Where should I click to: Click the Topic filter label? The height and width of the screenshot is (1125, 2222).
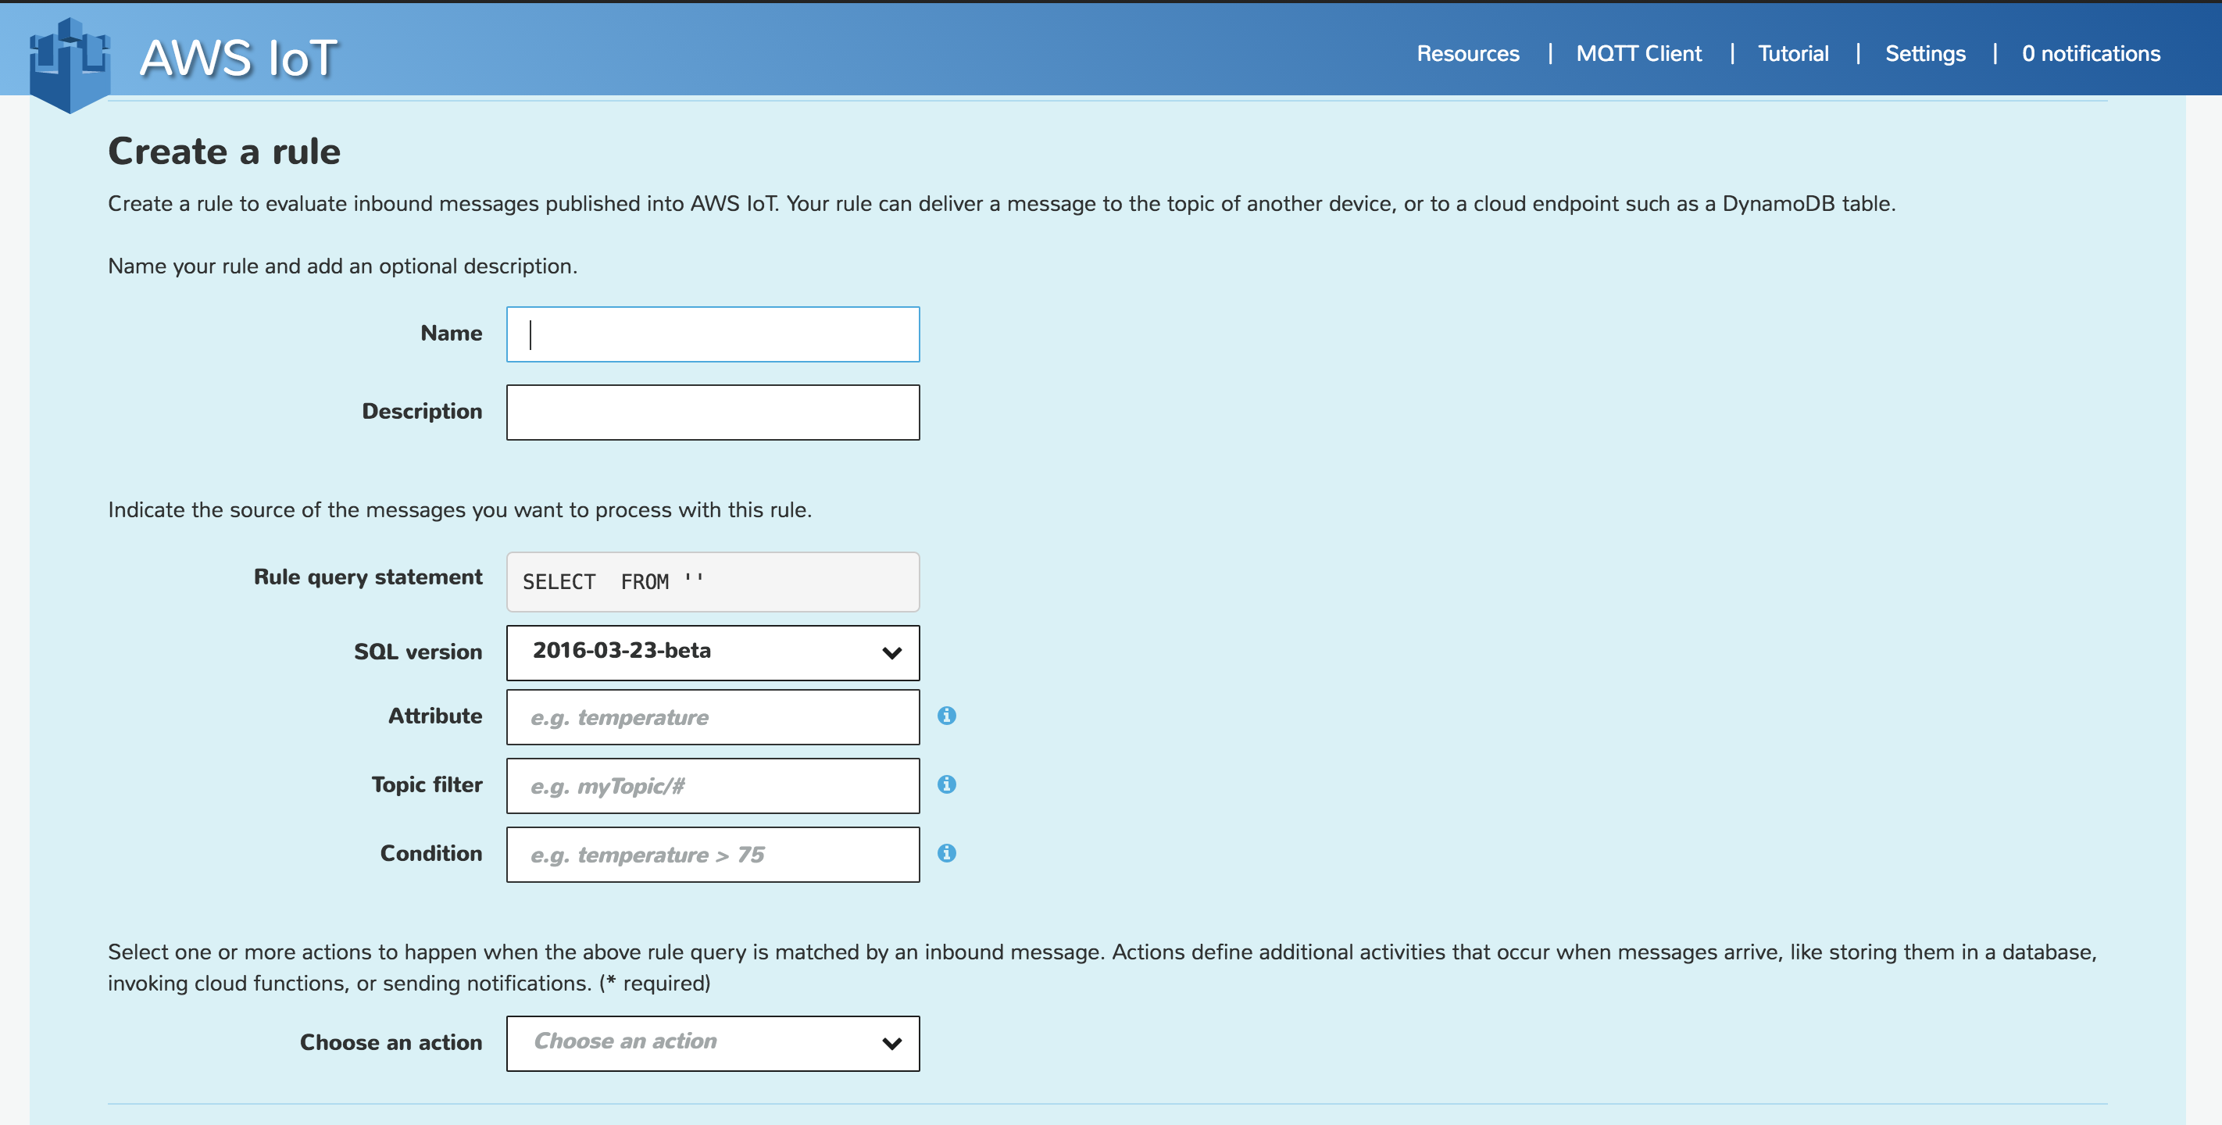click(426, 784)
